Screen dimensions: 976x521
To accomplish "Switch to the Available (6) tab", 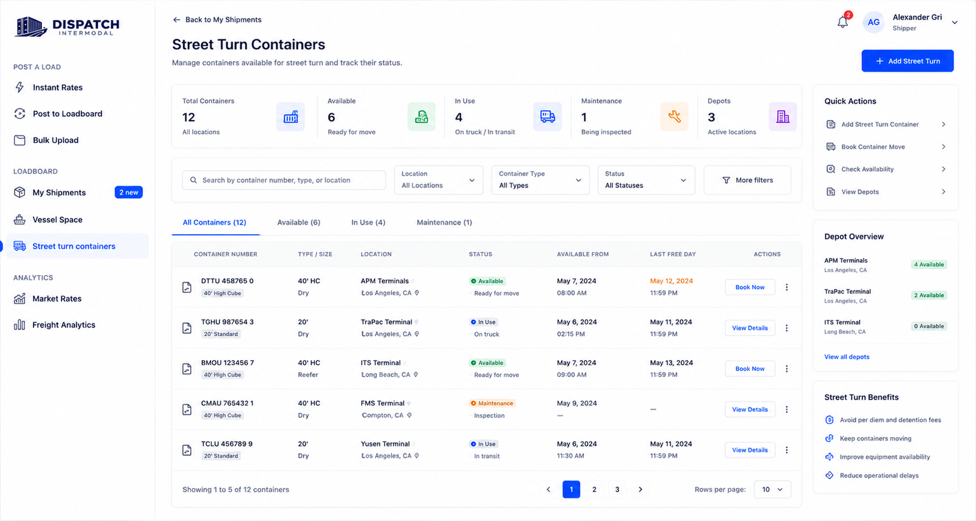I will (x=299, y=223).
